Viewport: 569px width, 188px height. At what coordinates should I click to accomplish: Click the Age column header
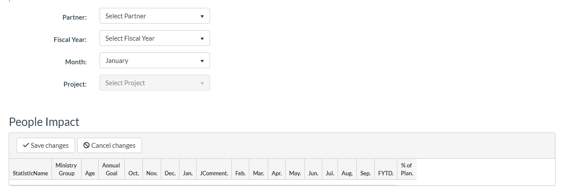point(90,173)
